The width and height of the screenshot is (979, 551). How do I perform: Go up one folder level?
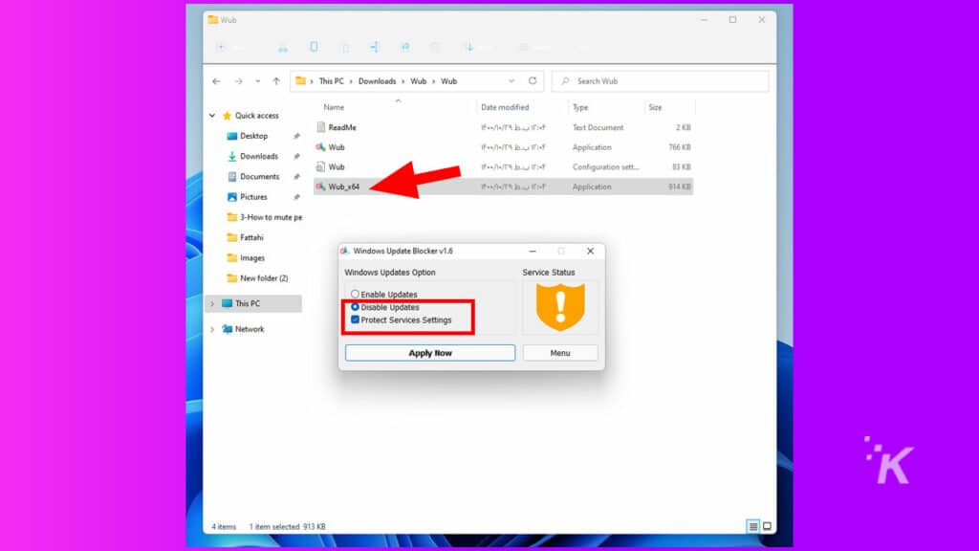(x=276, y=81)
